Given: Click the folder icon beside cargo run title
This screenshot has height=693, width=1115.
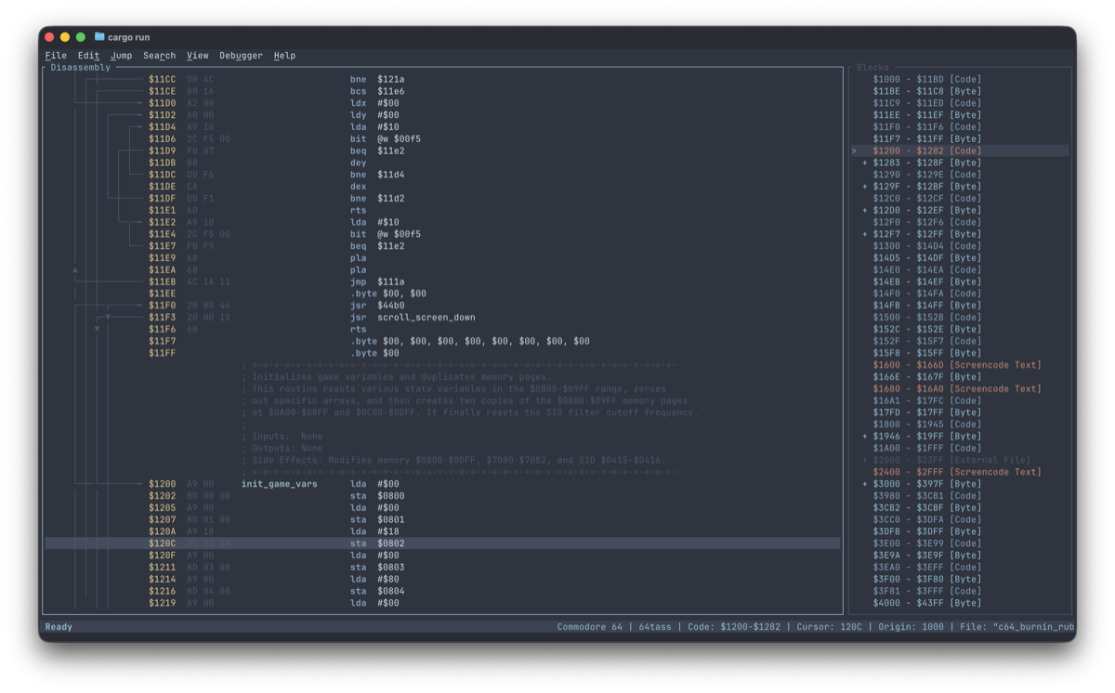Looking at the screenshot, I should click(x=99, y=37).
